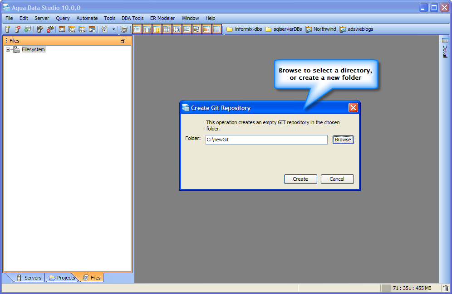This screenshot has height=294, width=452.
Task: Toggle the yellow database cylinder icon
Action: 157,29
